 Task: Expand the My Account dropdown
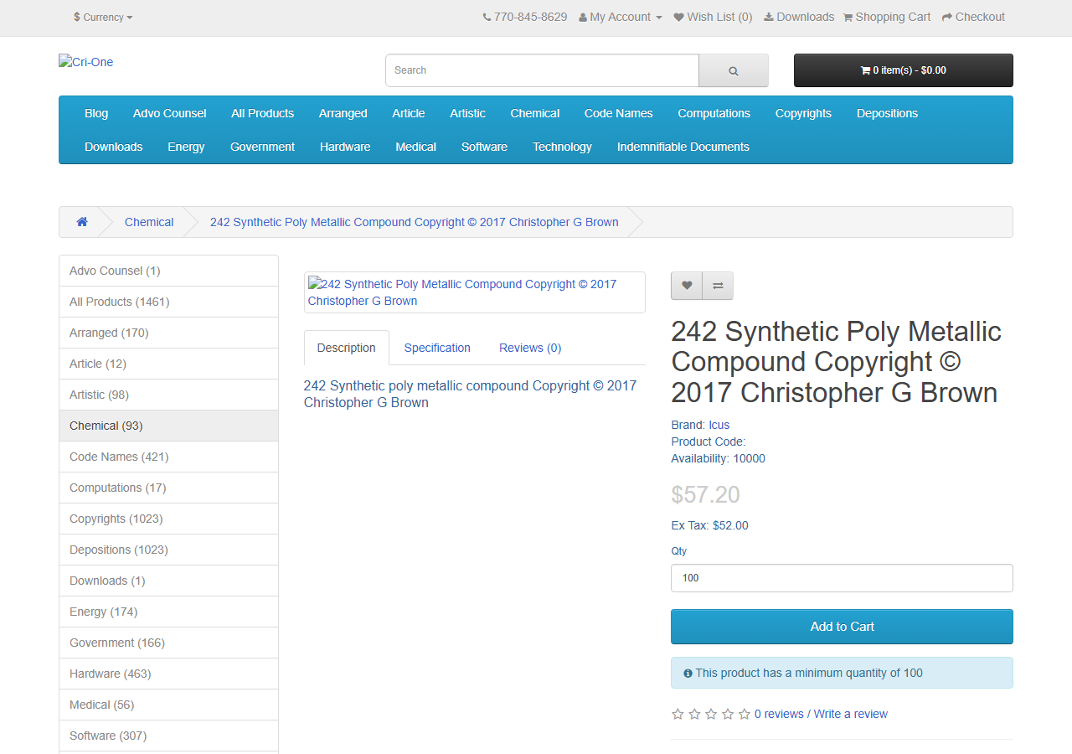(621, 17)
